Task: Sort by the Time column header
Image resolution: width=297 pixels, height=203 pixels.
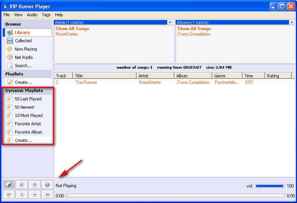Action: 253,76
